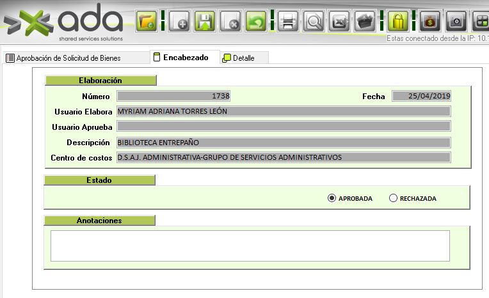The image size is (489, 298).
Task: Click the Excel export icon
Action: pyautogui.click(x=340, y=21)
